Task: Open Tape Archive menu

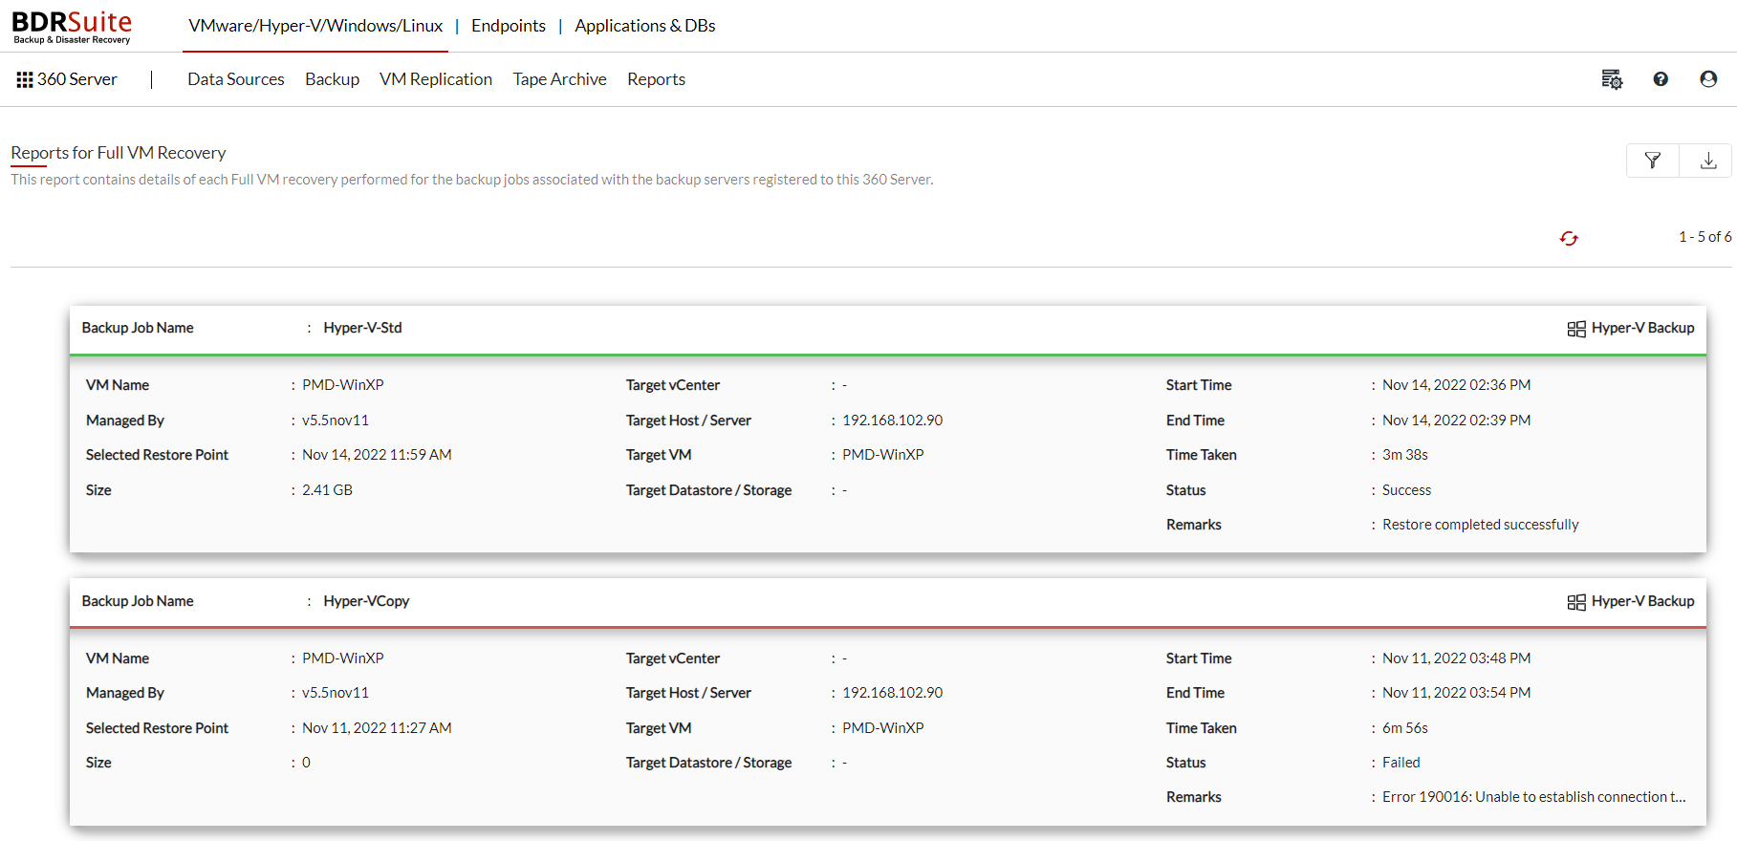Action: 560,79
